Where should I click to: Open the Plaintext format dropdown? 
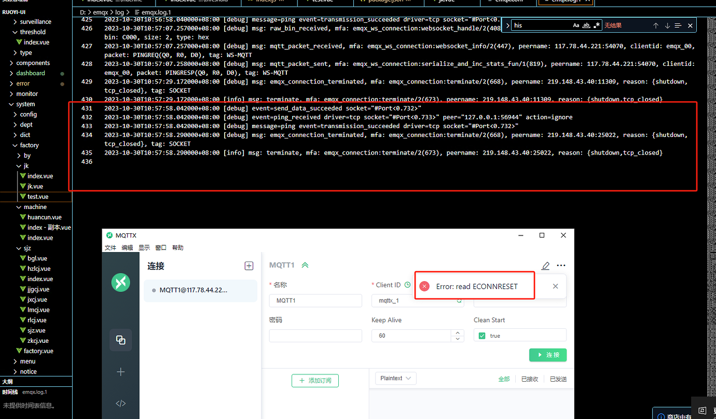395,378
